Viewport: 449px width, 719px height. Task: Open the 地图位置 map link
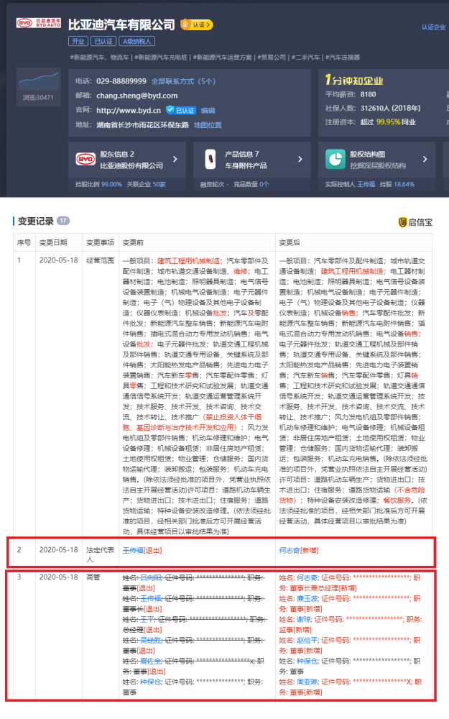tap(208, 124)
